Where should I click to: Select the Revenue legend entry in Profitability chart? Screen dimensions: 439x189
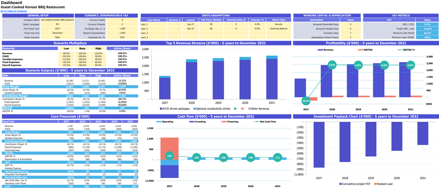326,49
